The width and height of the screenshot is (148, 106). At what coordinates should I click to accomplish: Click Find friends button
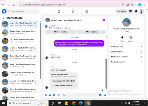(121, 11)
